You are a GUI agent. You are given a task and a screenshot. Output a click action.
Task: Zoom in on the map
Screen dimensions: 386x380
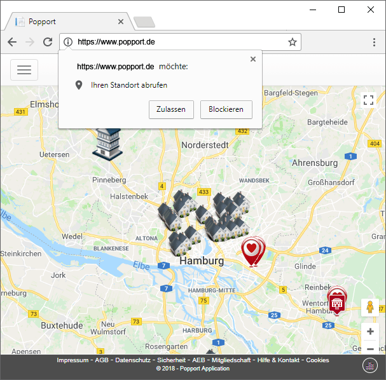[x=370, y=331]
